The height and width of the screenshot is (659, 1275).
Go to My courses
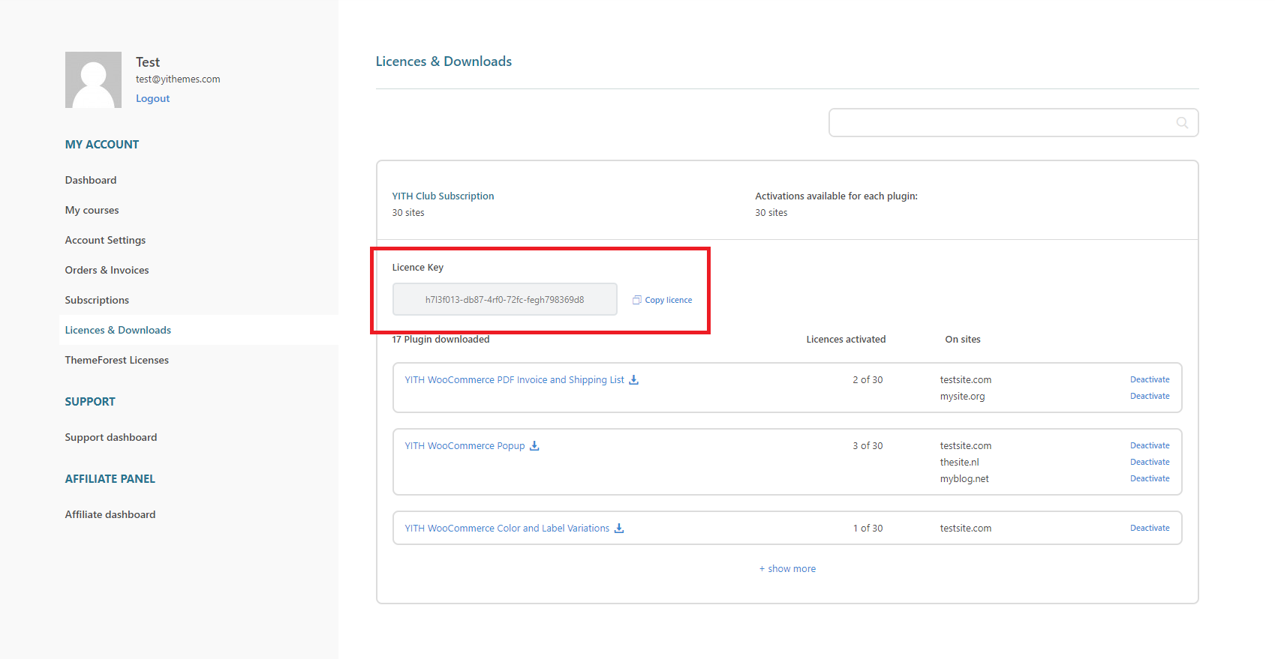92,210
